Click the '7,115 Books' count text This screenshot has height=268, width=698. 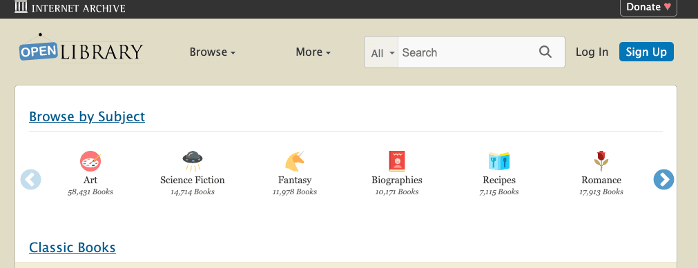499,192
